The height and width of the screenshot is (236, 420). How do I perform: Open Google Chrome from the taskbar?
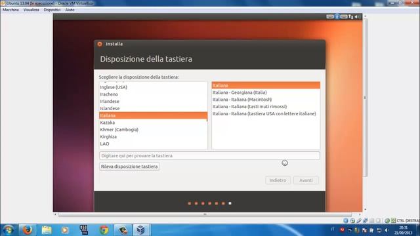pos(104,230)
